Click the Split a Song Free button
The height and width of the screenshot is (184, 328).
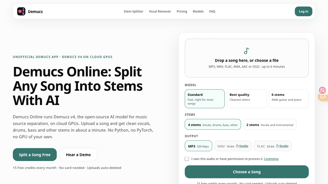[x=35, y=155]
